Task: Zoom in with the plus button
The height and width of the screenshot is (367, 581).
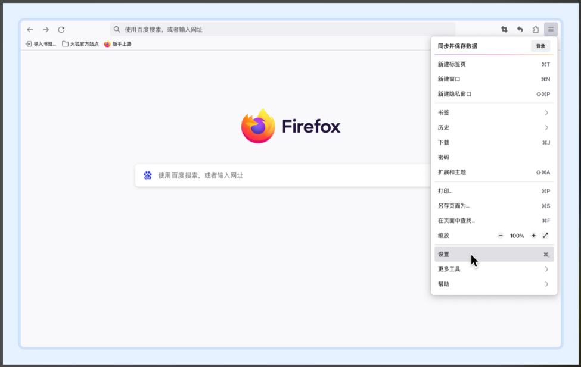Action: point(533,236)
